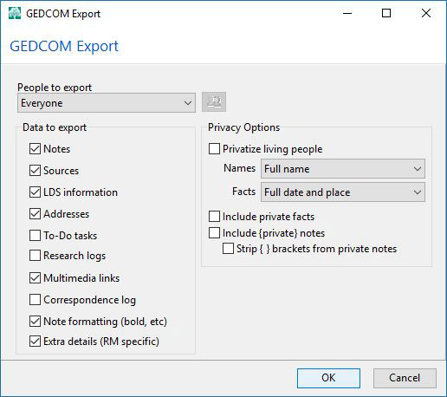Enable To-Do tasks export
Screen dimensions: 447x397
(x=35, y=236)
